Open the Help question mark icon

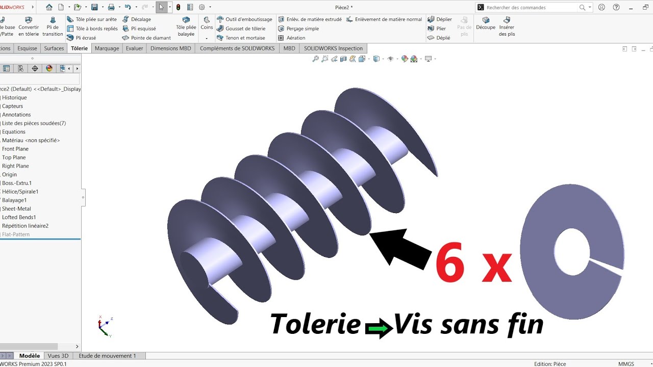616,7
